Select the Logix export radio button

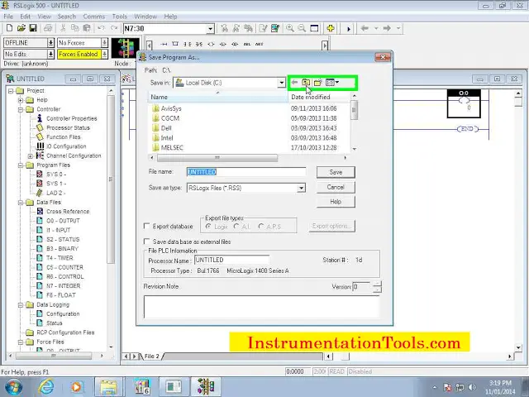pos(208,227)
